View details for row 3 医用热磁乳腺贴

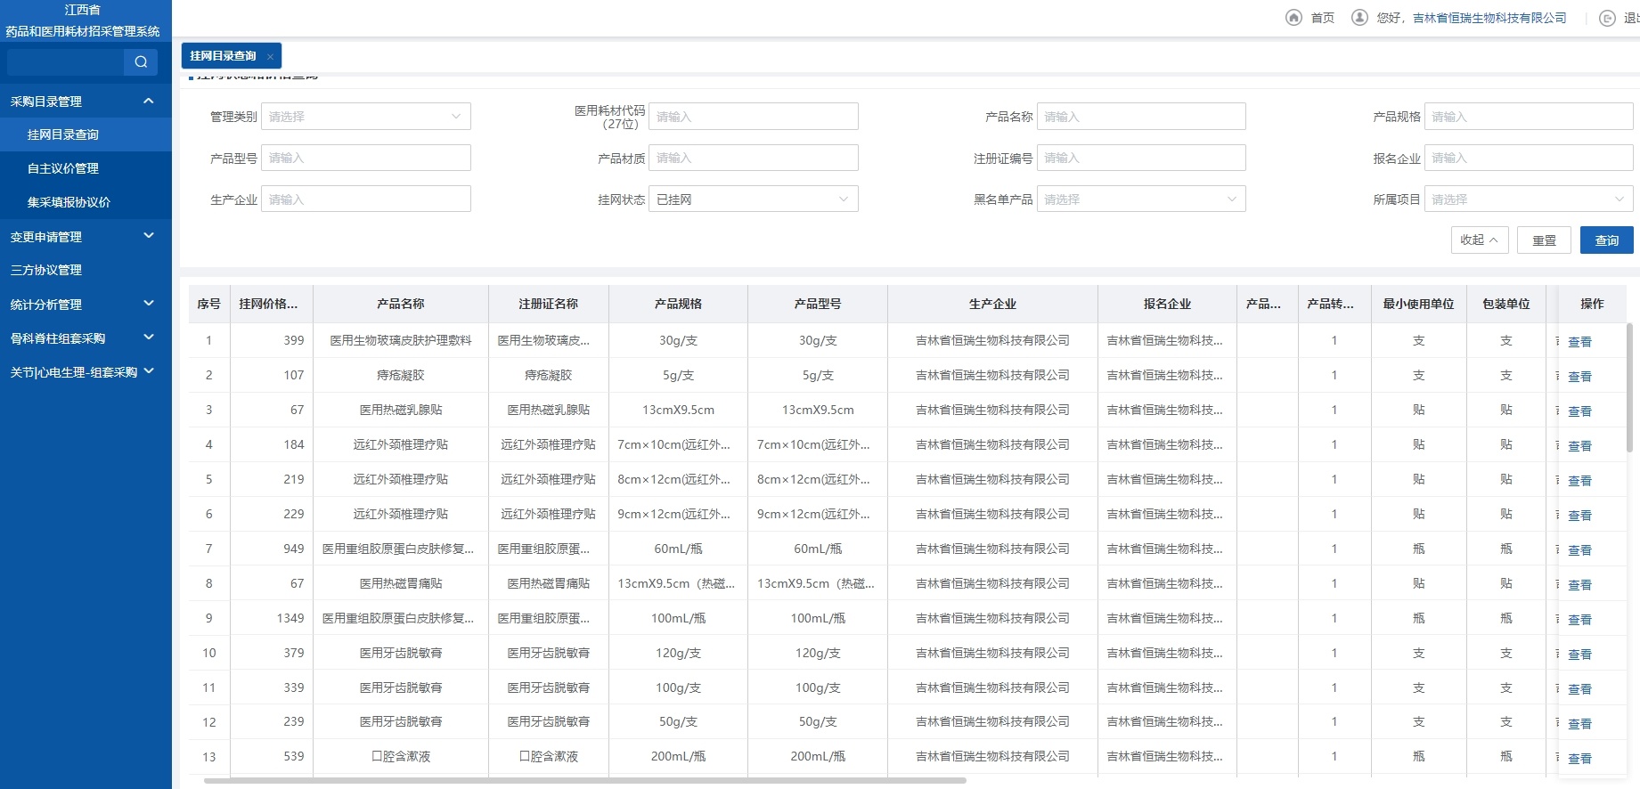1579,411
